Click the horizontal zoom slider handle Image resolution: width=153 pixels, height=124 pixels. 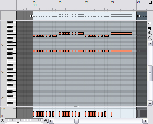18,121
